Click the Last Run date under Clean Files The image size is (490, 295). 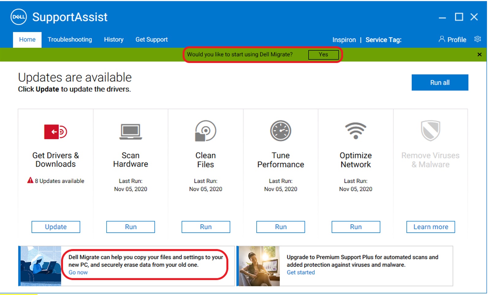[x=206, y=189]
